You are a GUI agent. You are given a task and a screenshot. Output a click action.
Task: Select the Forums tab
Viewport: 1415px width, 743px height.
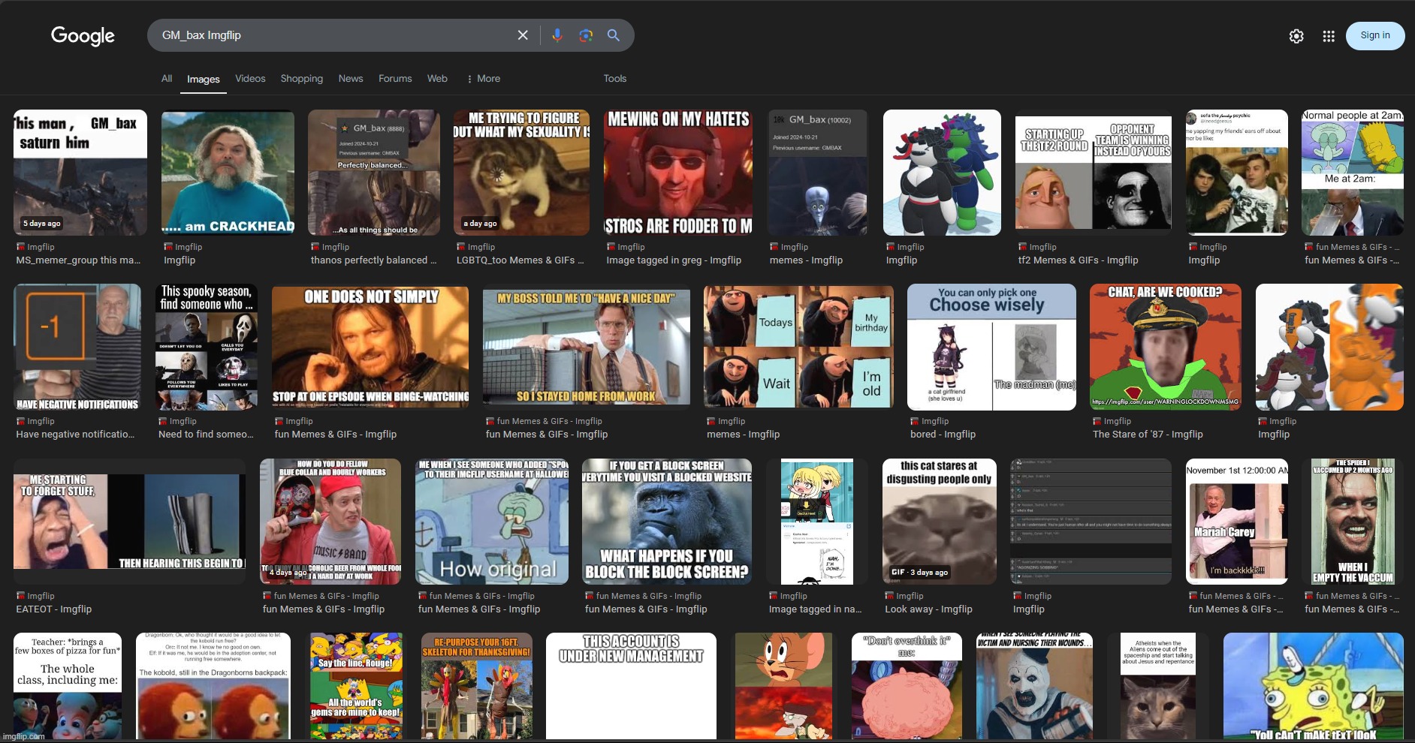coord(395,79)
